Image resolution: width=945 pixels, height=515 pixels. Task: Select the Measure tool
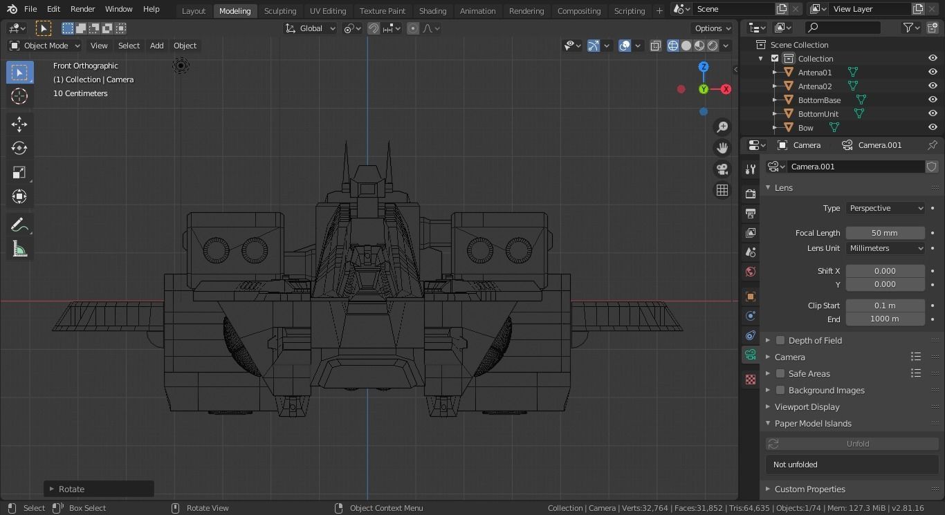(19, 250)
